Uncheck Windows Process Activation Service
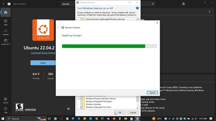 pyautogui.click(x=81, y=98)
